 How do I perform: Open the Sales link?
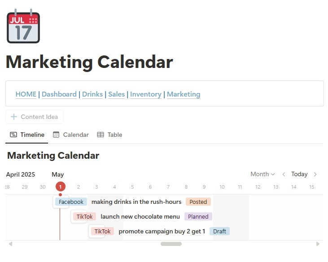117,94
